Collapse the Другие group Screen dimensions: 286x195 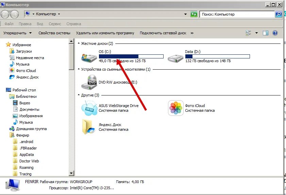tap(79, 95)
